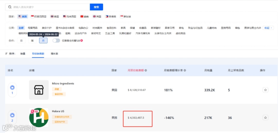
Task: Click the 保健 tag under Micro Ingredients
Action: [57, 89]
